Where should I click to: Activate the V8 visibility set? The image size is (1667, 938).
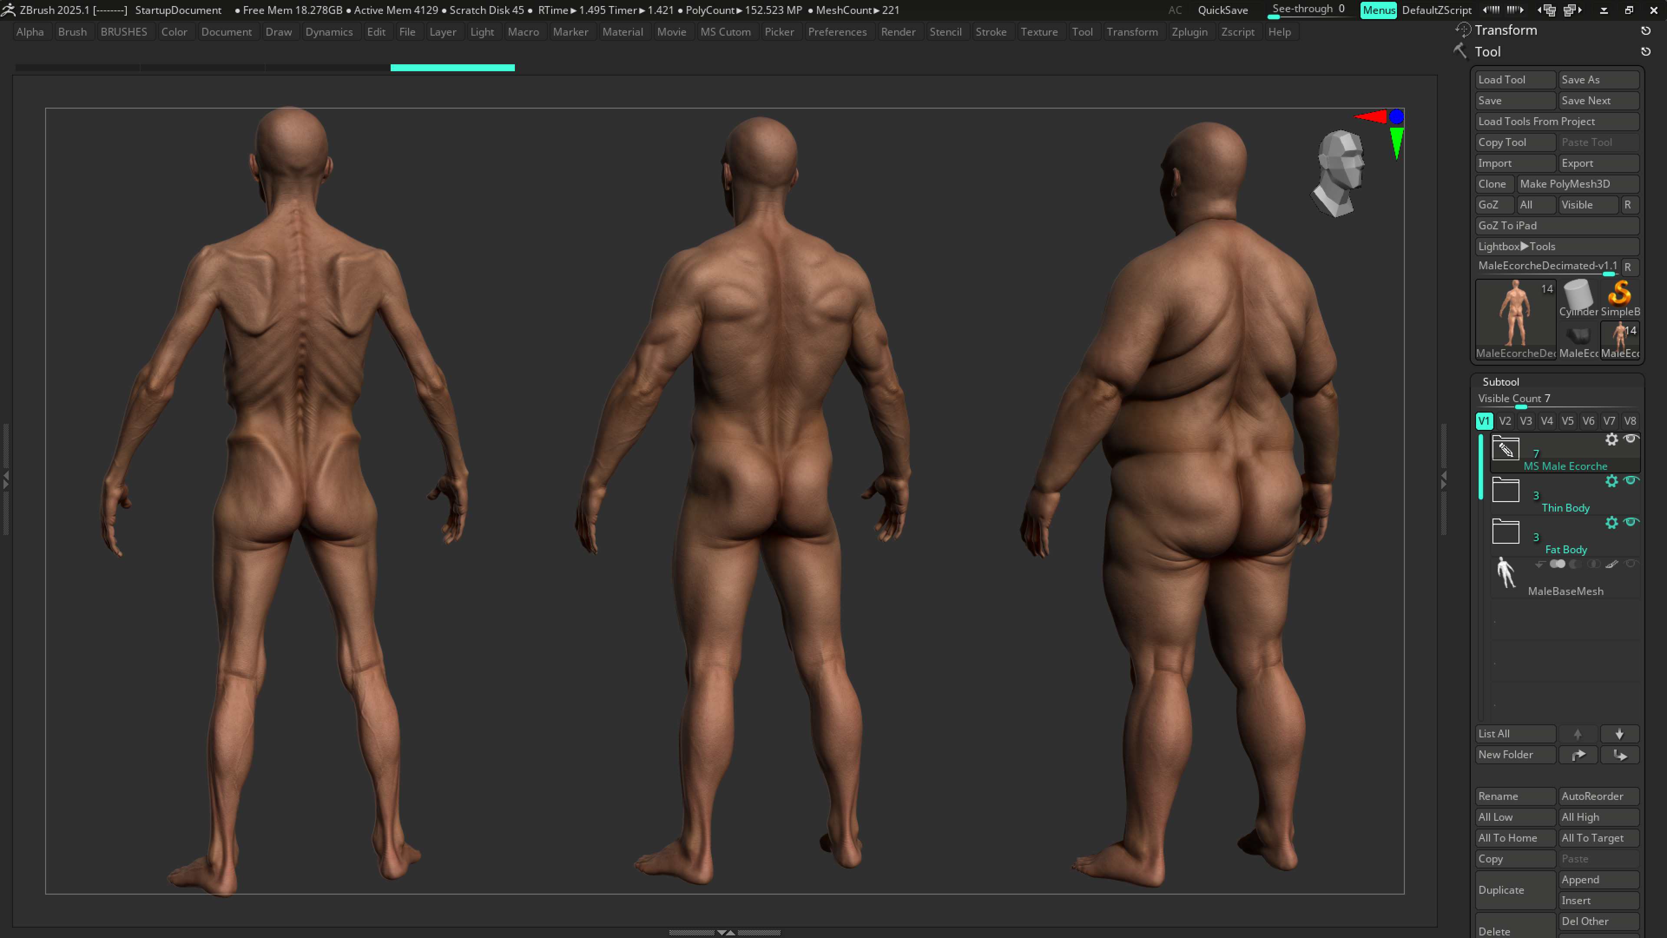1630,421
